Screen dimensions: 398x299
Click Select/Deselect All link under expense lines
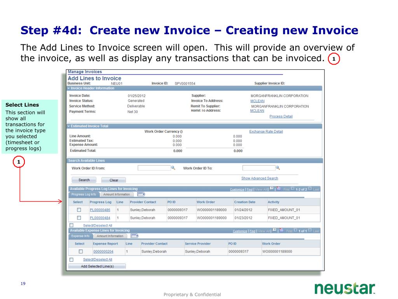(x=98, y=260)
